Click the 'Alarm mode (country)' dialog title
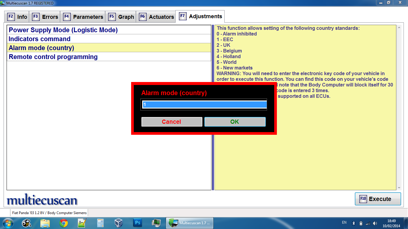The image size is (408, 229). click(174, 93)
